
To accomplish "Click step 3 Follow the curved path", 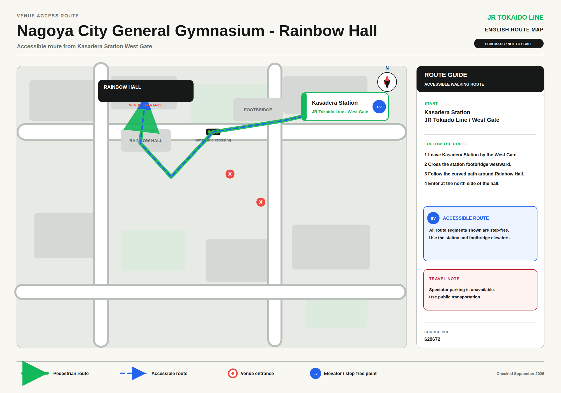I will click(x=474, y=174).
